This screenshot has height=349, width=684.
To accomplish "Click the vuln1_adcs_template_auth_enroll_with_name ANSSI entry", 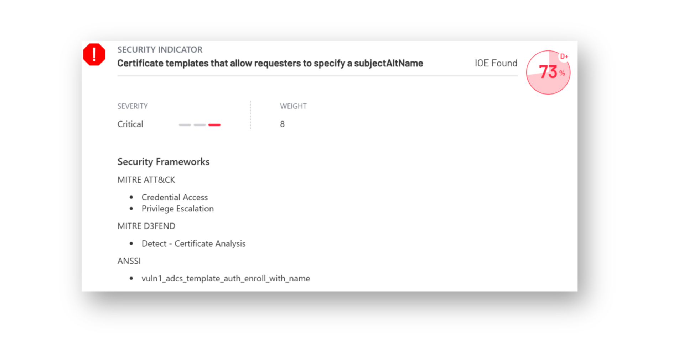I will point(226,278).
